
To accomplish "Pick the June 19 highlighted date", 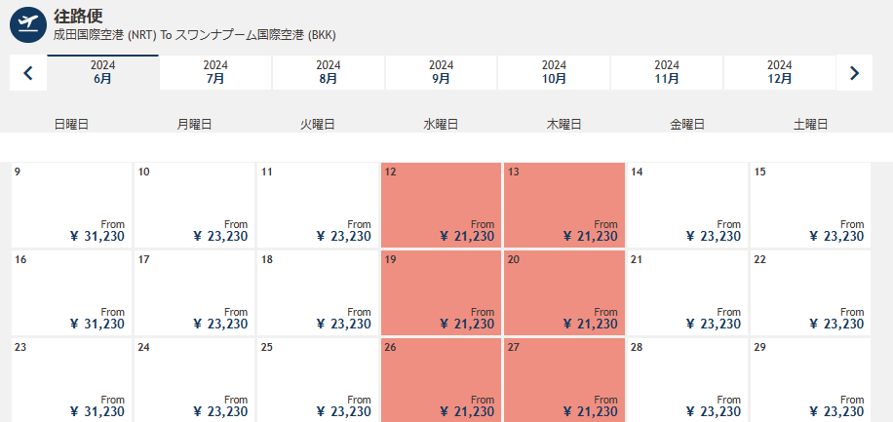I will click(x=441, y=292).
